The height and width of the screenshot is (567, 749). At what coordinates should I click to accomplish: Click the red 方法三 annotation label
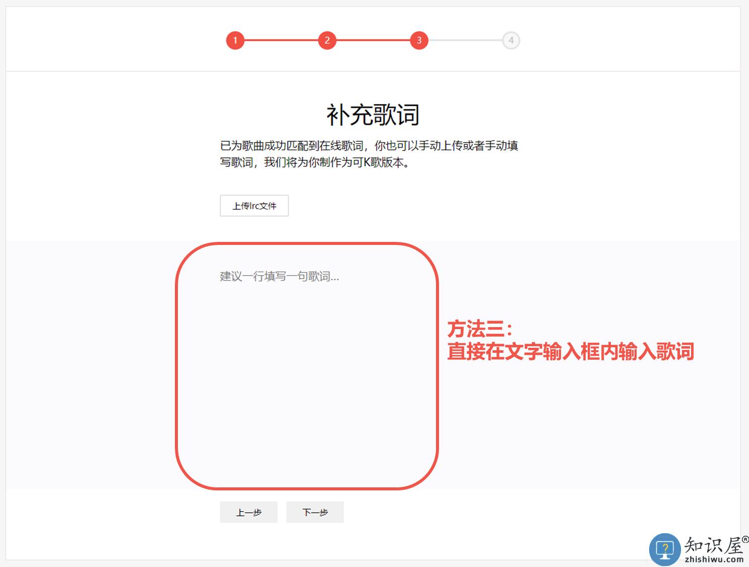click(x=480, y=329)
